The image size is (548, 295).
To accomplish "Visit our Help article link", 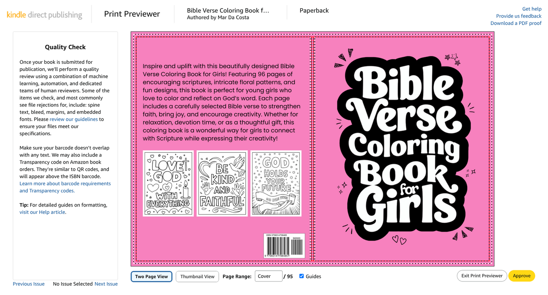I will point(42,212).
